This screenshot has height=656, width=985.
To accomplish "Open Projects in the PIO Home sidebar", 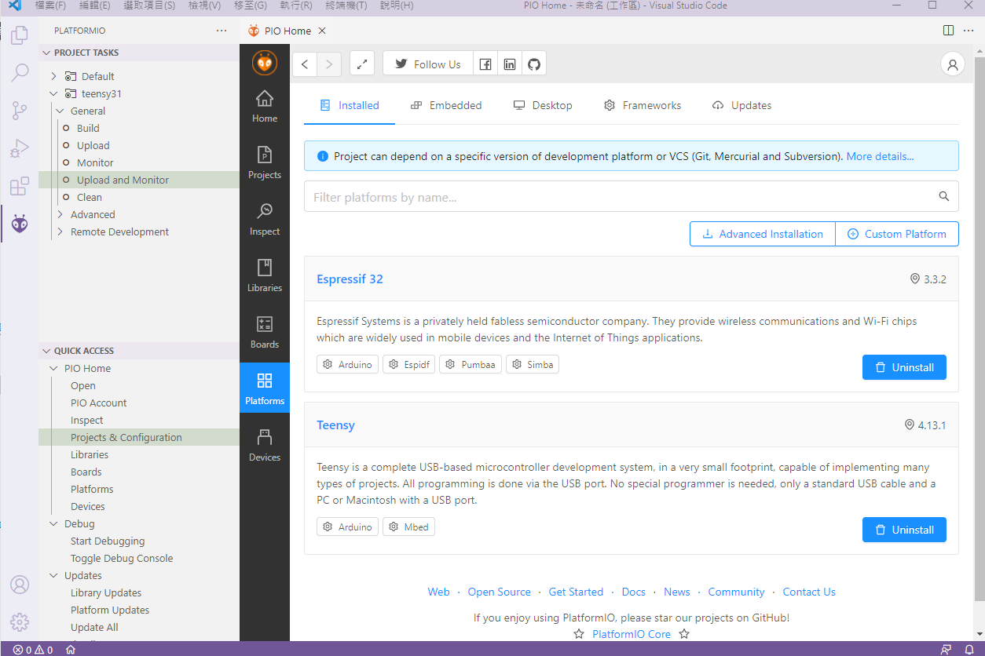I will pos(265,163).
